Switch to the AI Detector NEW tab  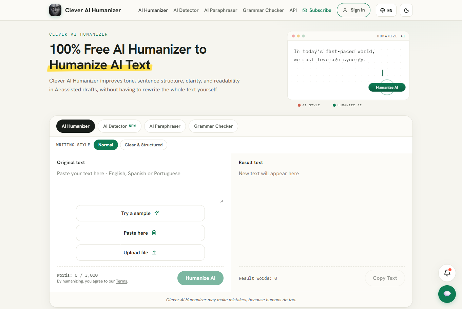point(119,126)
